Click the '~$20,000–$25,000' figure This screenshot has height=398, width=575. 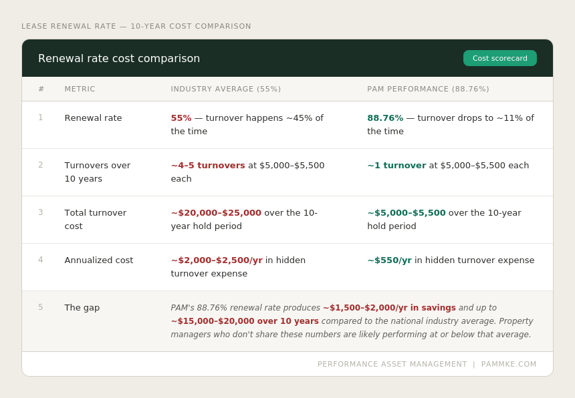pos(216,213)
